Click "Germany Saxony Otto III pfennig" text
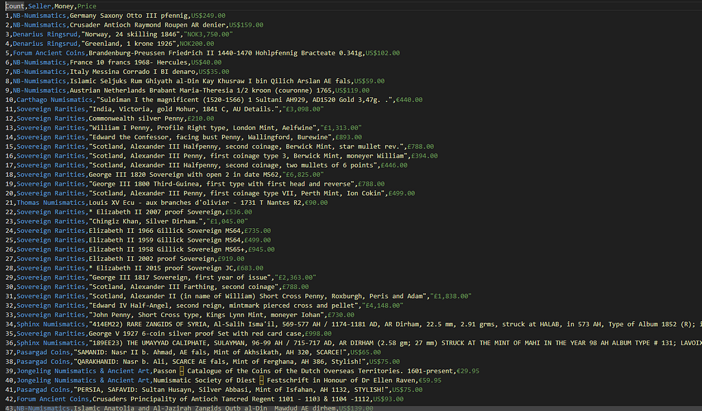The width and height of the screenshot is (702, 411). [x=128, y=16]
